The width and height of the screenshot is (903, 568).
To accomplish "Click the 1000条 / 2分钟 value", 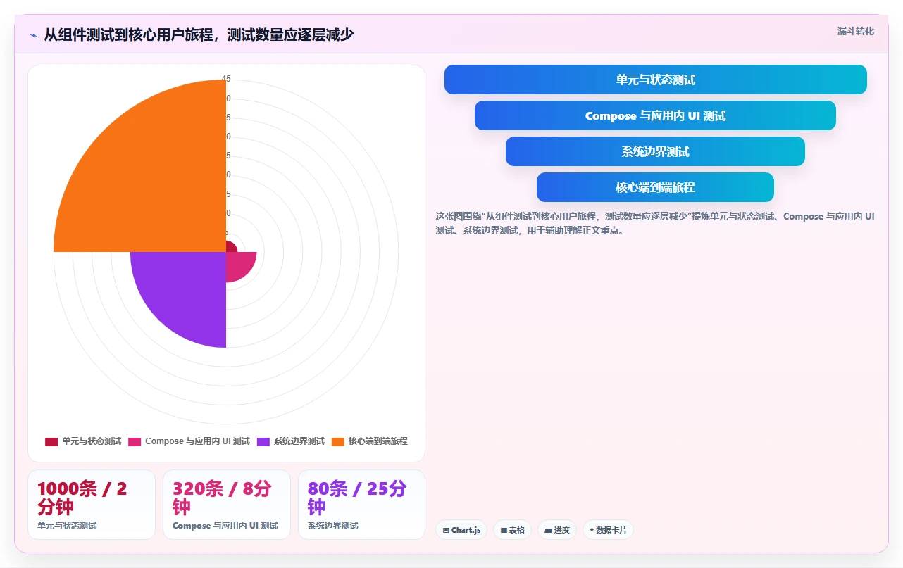I will (x=82, y=498).
